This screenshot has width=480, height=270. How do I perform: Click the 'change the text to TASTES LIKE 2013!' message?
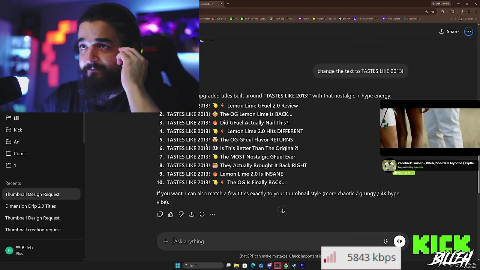360,71
